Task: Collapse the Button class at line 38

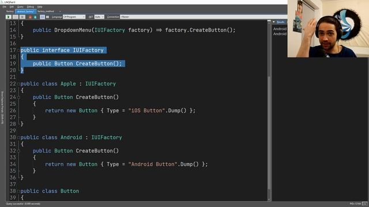Action: click(18, 191)
